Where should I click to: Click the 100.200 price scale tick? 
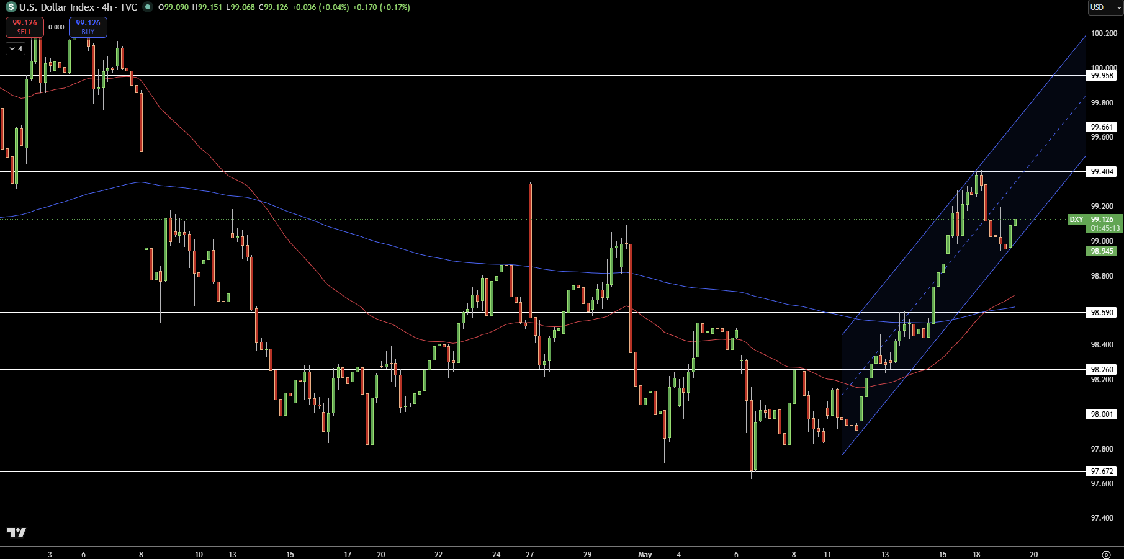(x=1104, y=34)
